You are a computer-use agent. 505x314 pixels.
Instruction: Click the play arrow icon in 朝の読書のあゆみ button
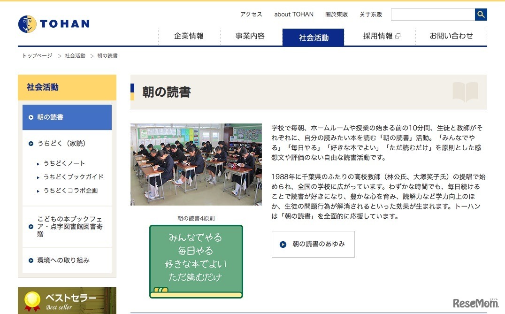click(x=282, y=244)
